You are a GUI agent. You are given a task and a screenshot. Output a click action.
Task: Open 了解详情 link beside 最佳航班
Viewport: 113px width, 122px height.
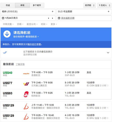pos(20,64)
